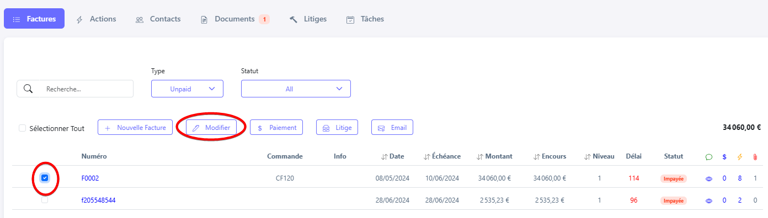Click actions count 8 for F0002
This screenshot has height=218, width=768.
[740, 178]
